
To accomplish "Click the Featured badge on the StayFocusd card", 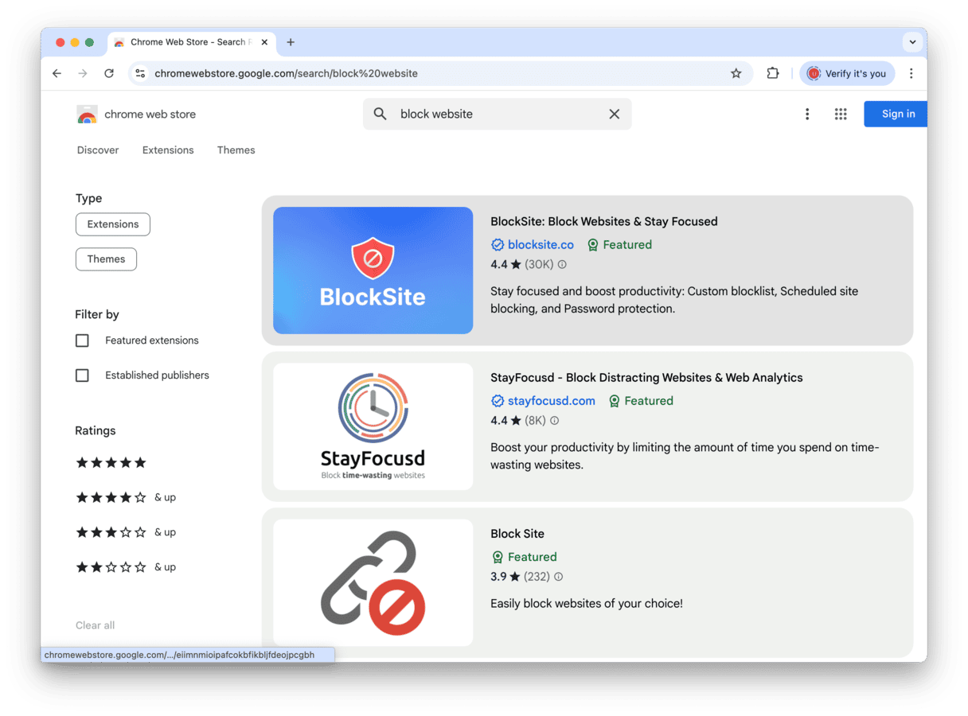I will 641,401.
